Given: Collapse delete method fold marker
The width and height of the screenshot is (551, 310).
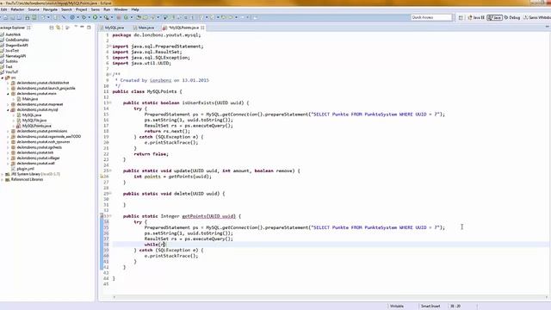Looking at the screenshot, I should coord(110,193).
